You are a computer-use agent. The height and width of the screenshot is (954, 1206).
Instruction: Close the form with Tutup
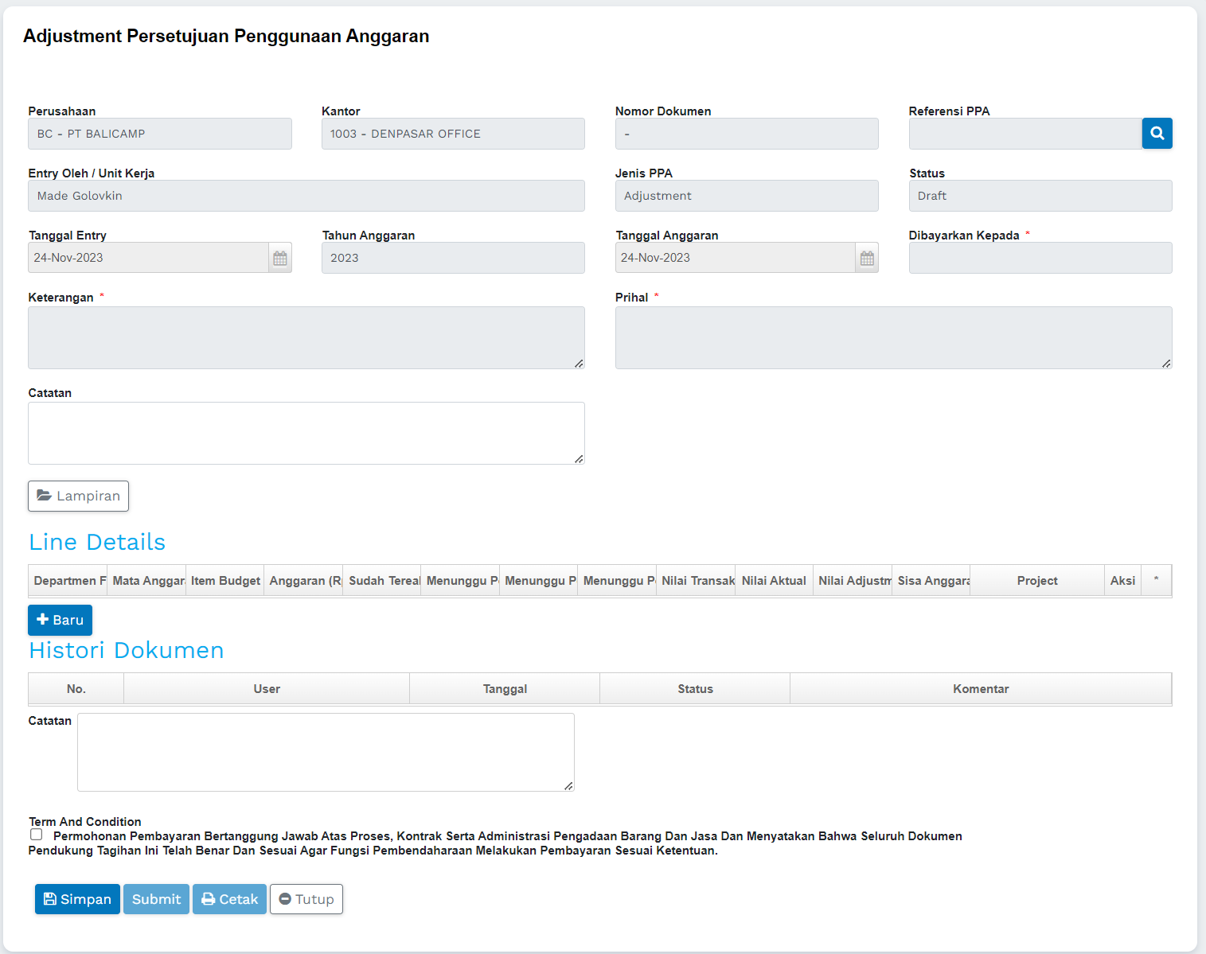(306, 899)
